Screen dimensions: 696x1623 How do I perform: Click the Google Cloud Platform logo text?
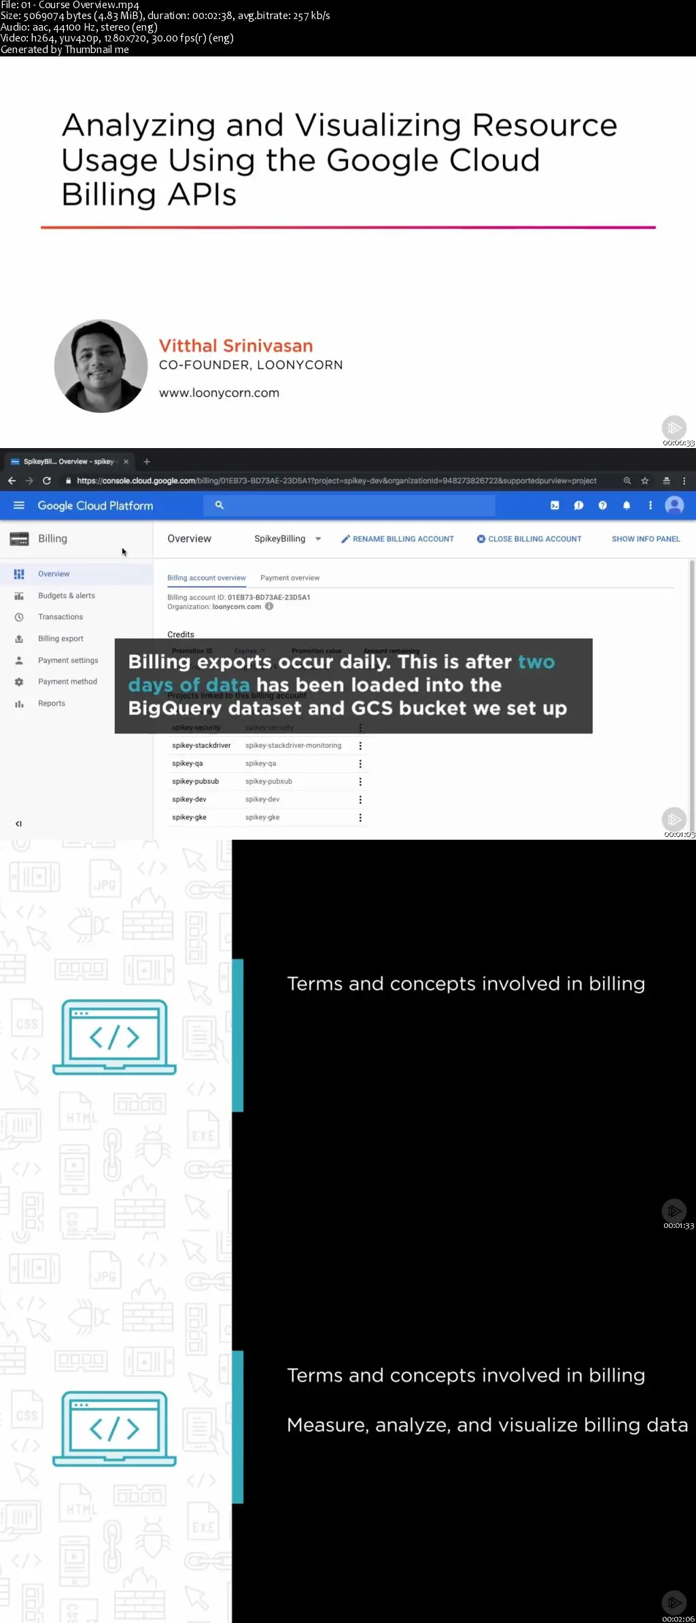(x=95, y=506)
